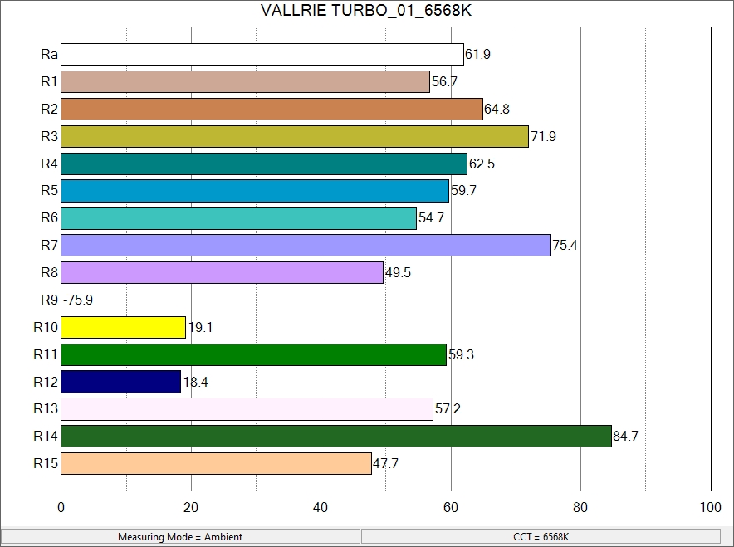Viewport: 734px width, 547px height.
Task: Select the bright yellow R10 bar
Action: [123, 328]
